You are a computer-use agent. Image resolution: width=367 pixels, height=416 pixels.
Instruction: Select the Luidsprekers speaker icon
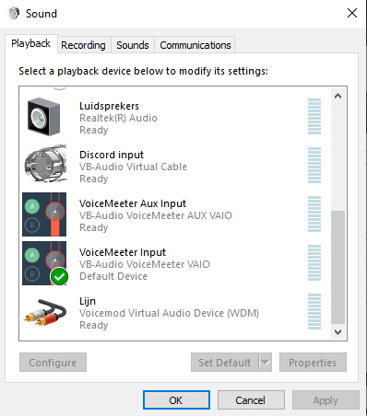tap(44, 117)
